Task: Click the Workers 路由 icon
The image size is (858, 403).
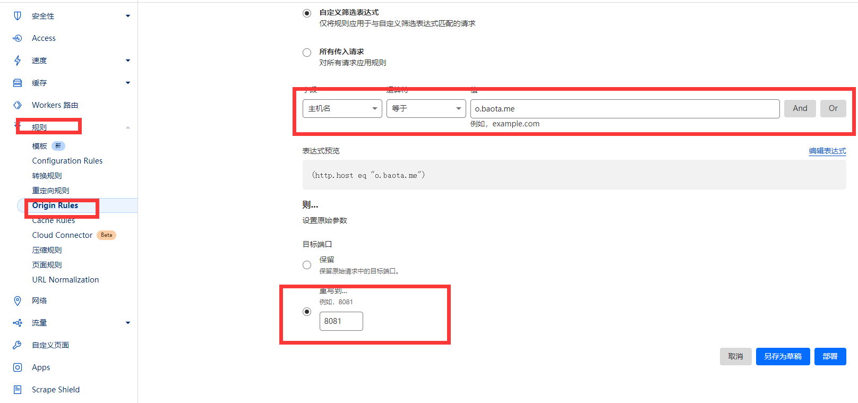Action: [18, 105]
